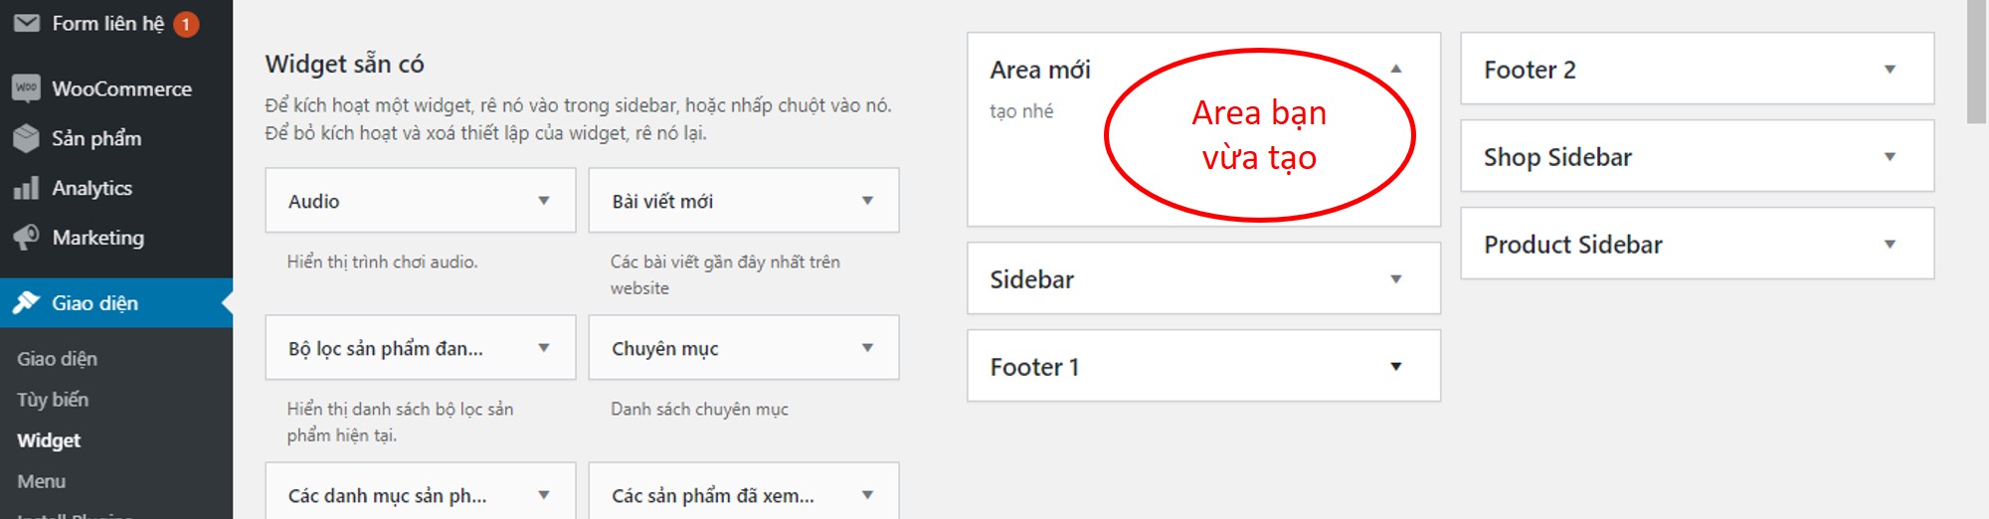Open Tùy biến submenu item
The height and width of the screenshot is (519, 1989).
point(53,400)
